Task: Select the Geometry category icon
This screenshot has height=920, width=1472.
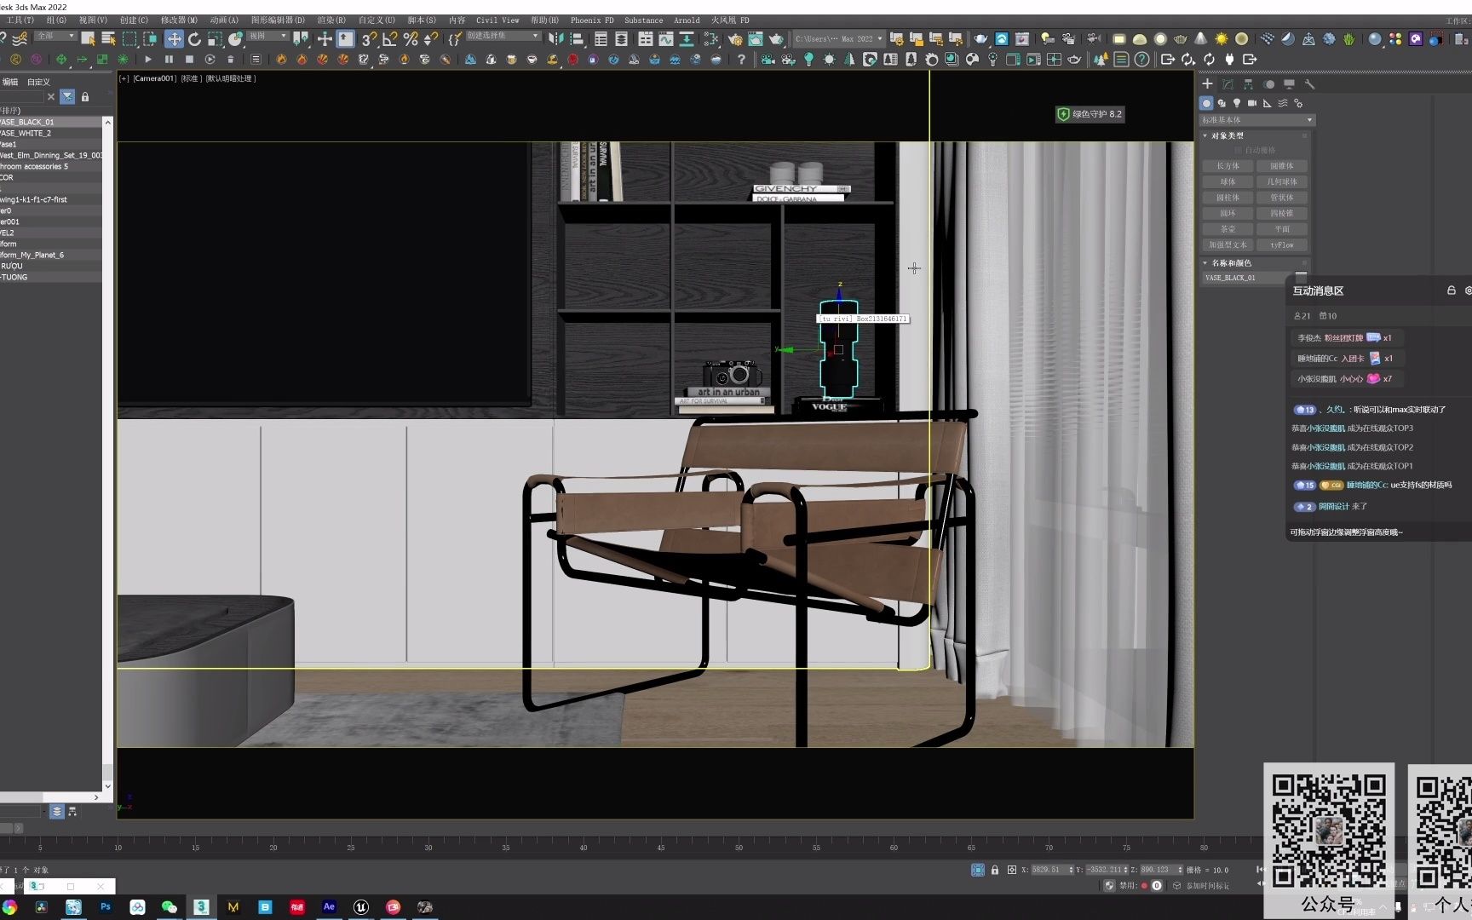Action: (1206, 103)
